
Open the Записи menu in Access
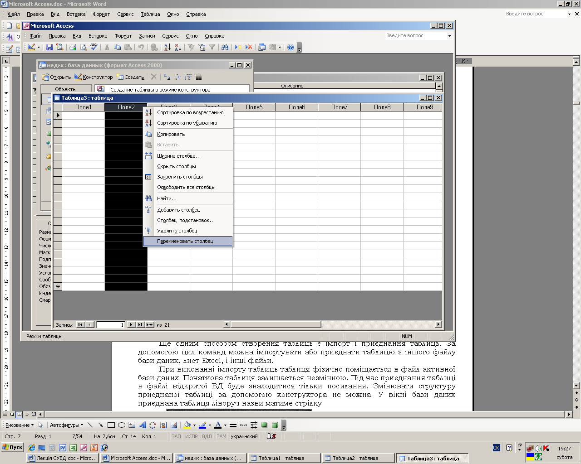(x=147, y=36)
